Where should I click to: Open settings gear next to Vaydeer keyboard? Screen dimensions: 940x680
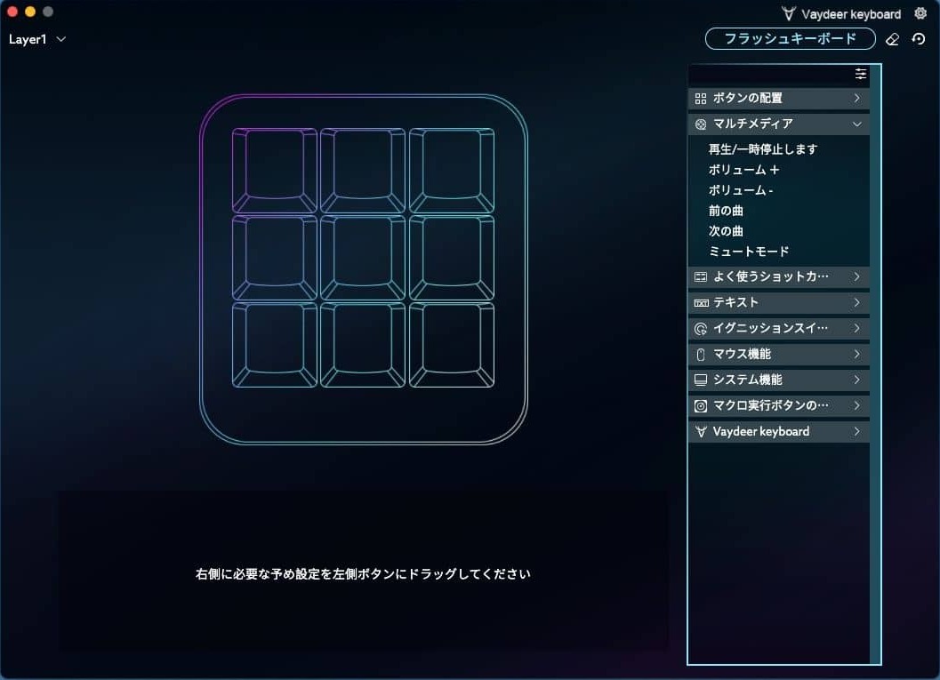920,13
